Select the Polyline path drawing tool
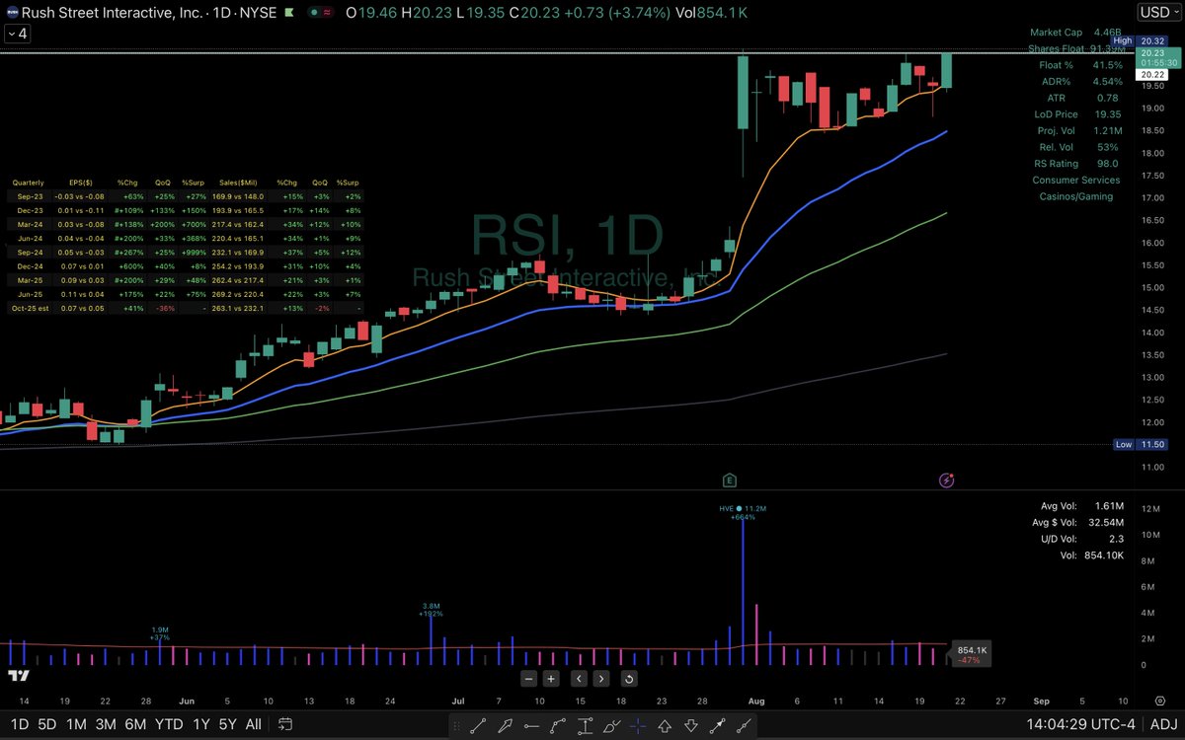Screen dimensions: 1185x740 click(x=558, y=725)
